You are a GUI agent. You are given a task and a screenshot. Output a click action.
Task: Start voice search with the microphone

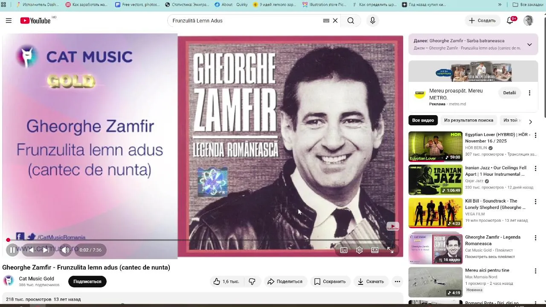372,20
